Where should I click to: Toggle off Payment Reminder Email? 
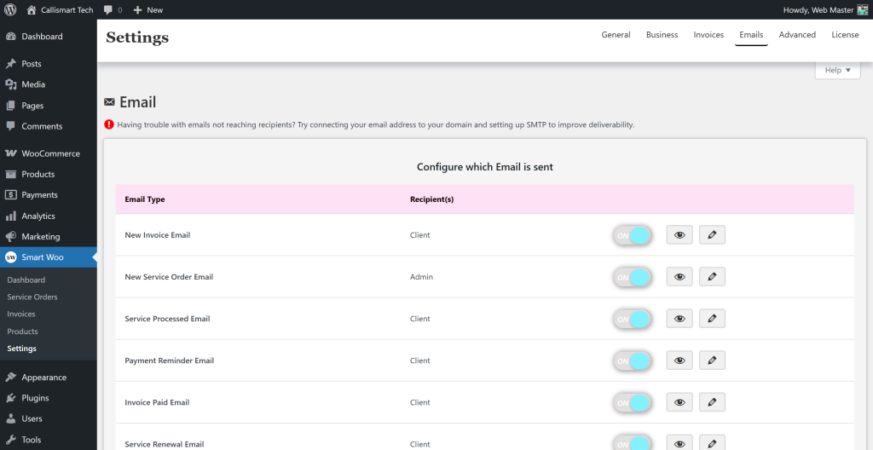(x=632, y=361)
